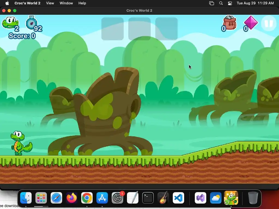Launch Google Chrome from the dock
The width and height of the screenshot is (279, 209).
[x=87, y=198]
